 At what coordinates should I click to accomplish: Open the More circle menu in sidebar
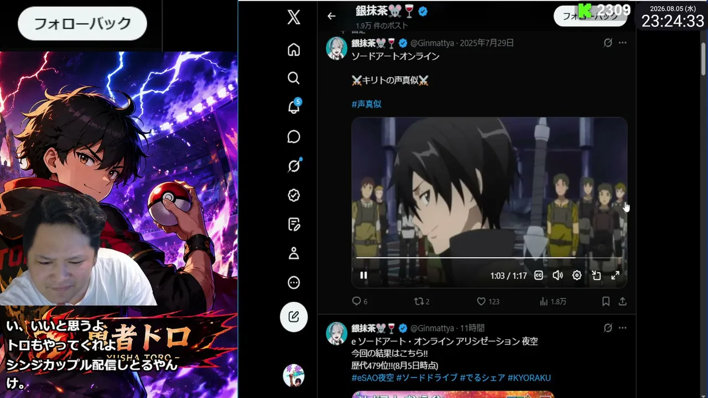[294, 283]
